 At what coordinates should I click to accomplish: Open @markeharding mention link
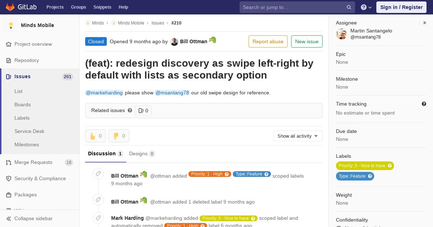point(104,93)
